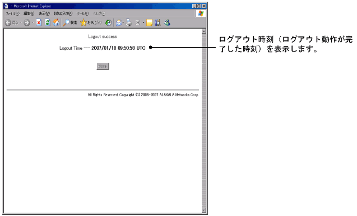
Task: Click the Windows flag logo throbber
Action: 201,13
